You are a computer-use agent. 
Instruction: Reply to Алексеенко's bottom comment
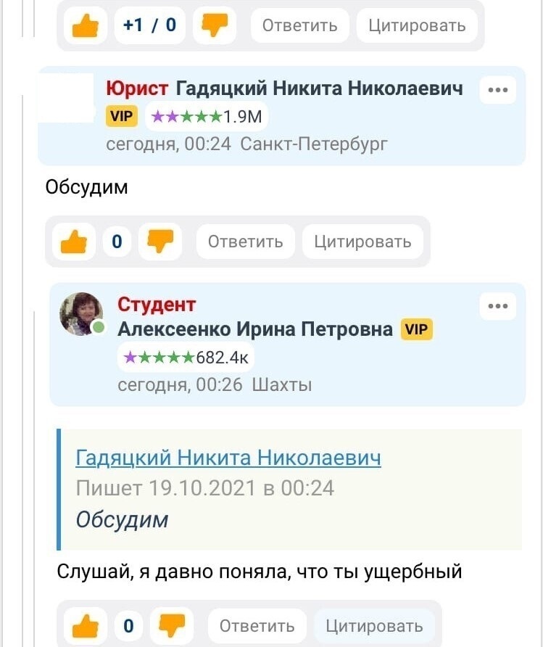point(257,625)
